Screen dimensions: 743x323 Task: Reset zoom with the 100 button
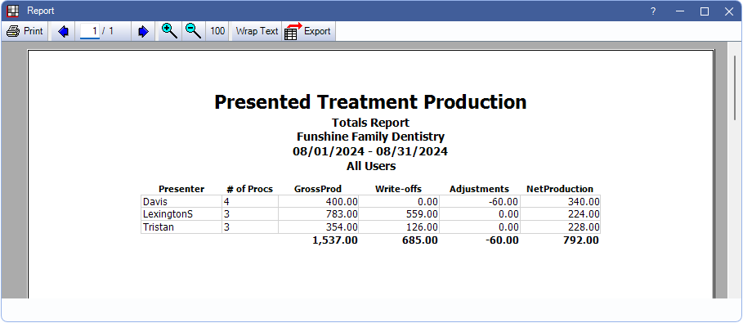click(217, 31)
